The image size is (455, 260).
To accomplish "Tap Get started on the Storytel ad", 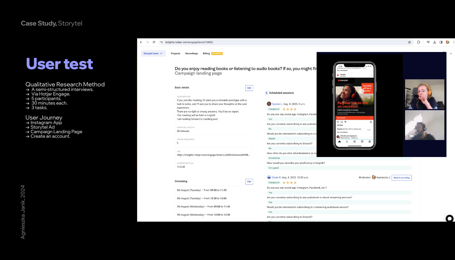I will coord(355,118).
